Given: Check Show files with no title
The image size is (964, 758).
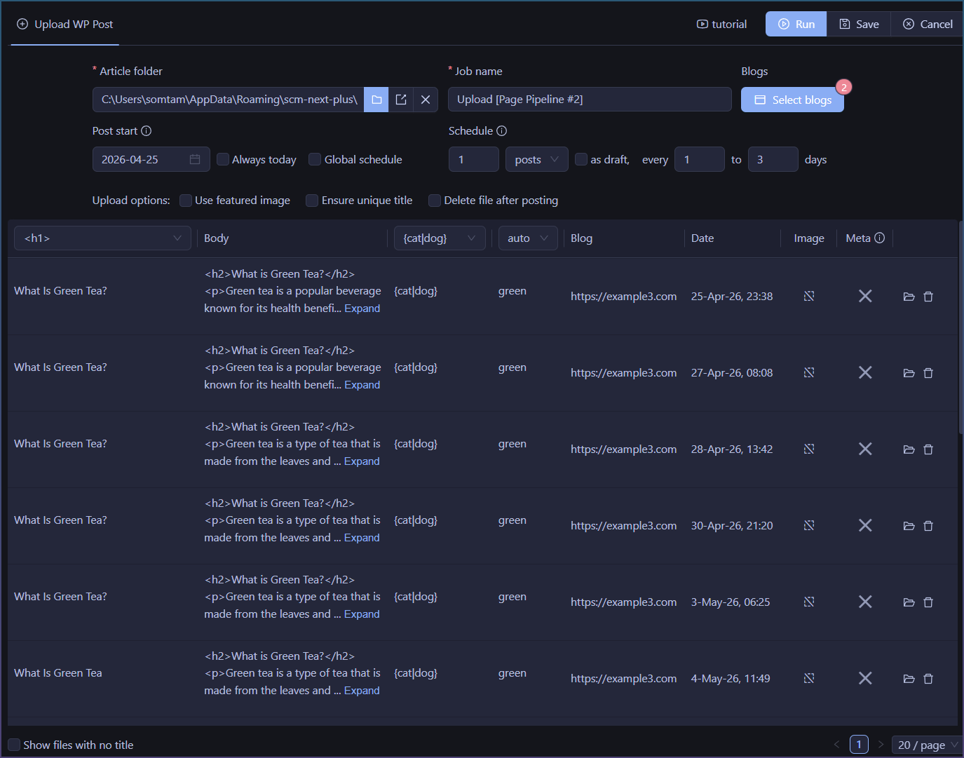Looking at the screenshot, I should [14, 745].
